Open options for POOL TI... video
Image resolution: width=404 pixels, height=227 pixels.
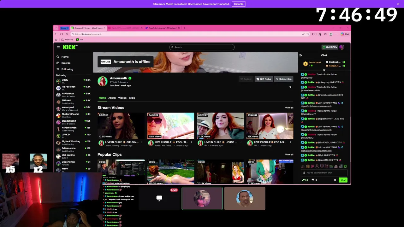click(x=191, y=142)
